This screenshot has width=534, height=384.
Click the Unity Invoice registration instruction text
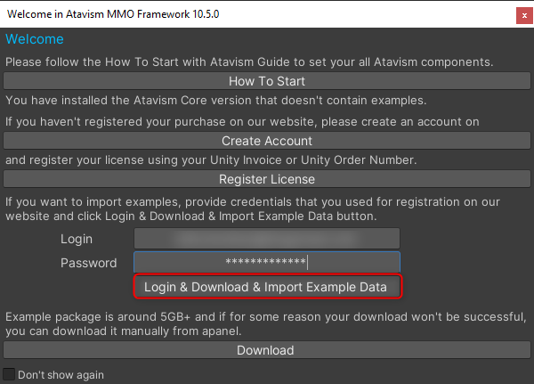pyautogui.click(x=210, y=160)
